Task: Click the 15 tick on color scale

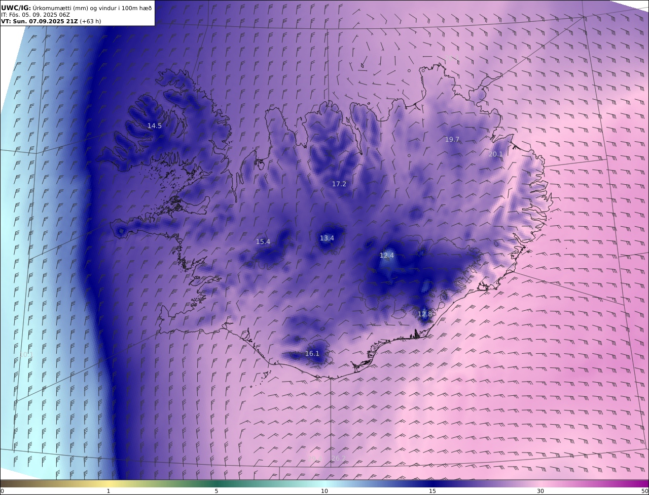Action: pyautogui.click(x=432, y=491)
